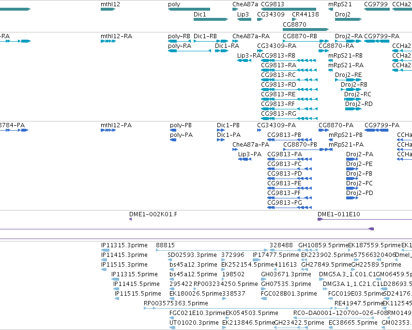Open the Droj2-RC transcript

[x=358, y=94]
